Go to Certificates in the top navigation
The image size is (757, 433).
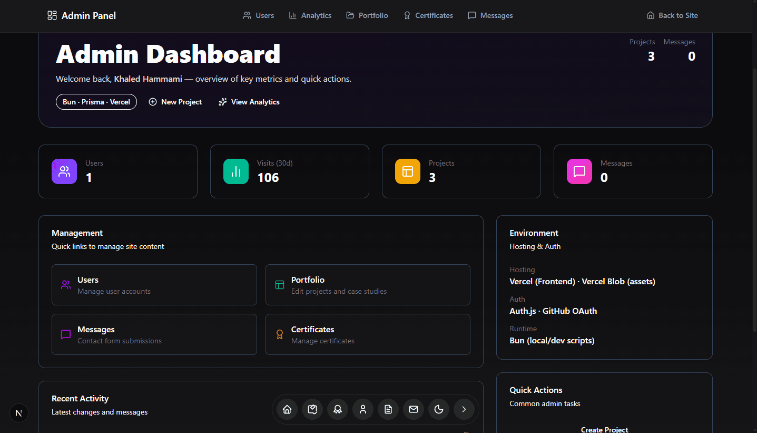tap(428, 16)
